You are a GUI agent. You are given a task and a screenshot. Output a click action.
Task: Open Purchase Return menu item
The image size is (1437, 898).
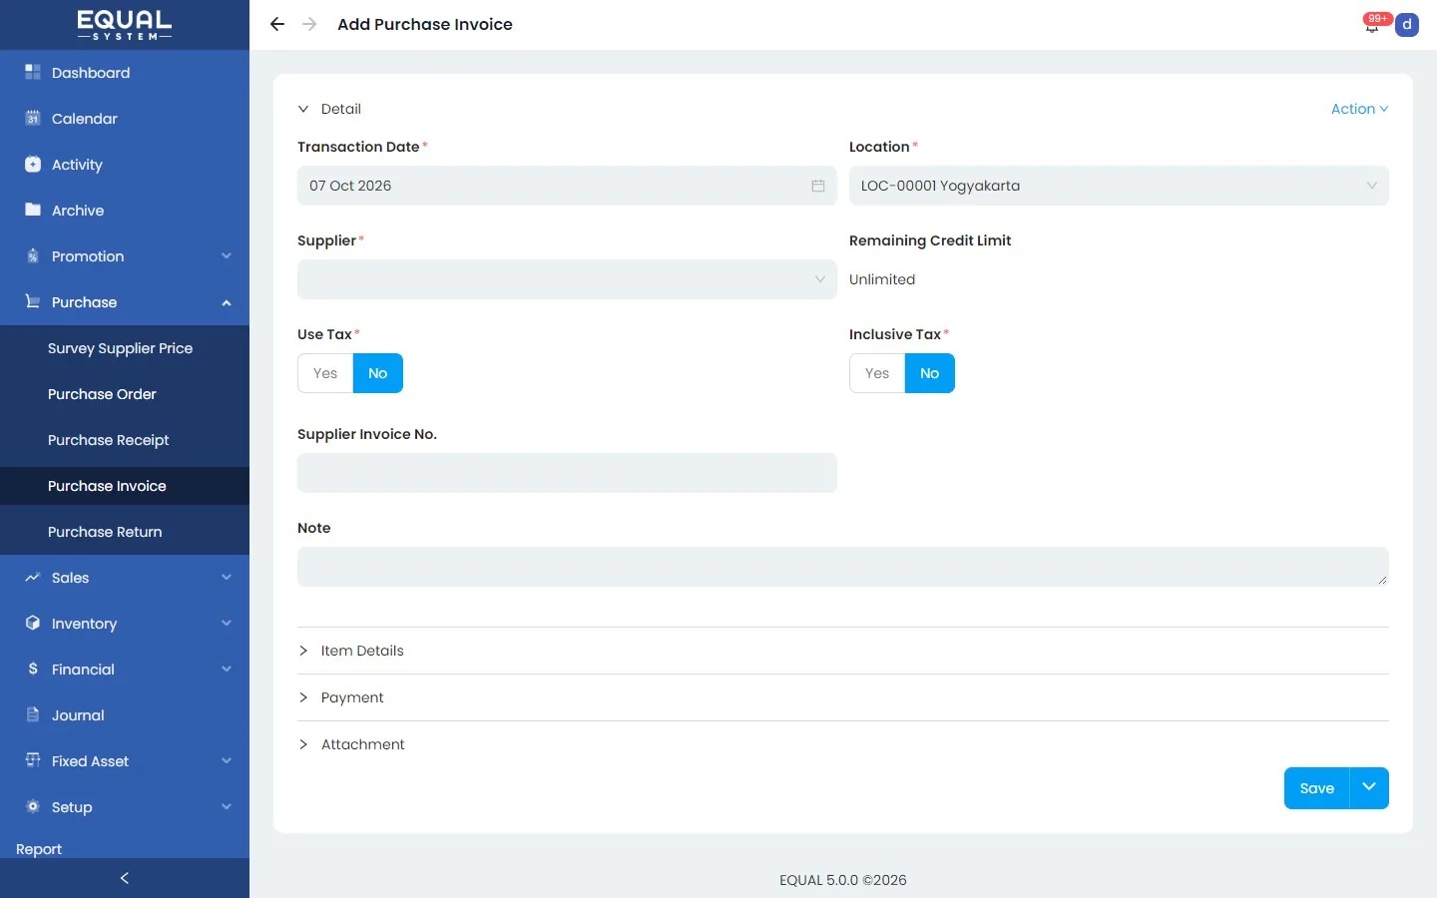click(125, 532)
